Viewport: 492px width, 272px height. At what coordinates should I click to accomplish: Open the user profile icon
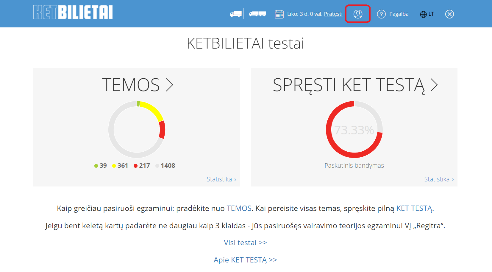click(357, 14)
